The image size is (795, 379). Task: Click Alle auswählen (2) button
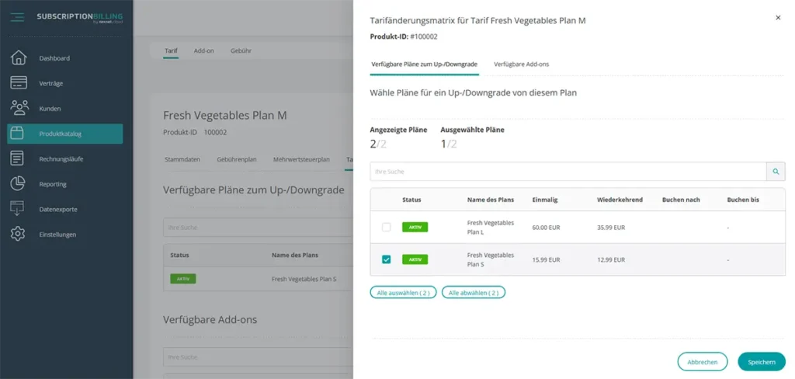pos(403,293)
